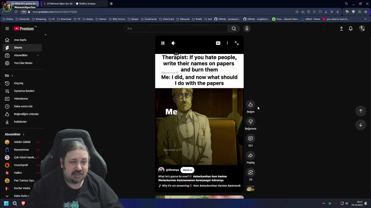Open the #attackontitan hashtag in description
This screenshot has height=208, width=371.
pyautogui.click(x=202, y=177)
